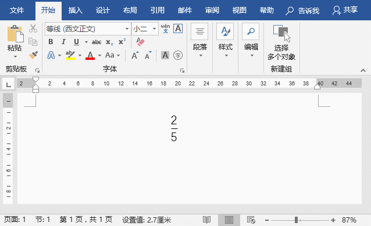The image size is (371, 226).
Task: Switch to the Mailings (邮件) tab
Action: pos(185,10)
